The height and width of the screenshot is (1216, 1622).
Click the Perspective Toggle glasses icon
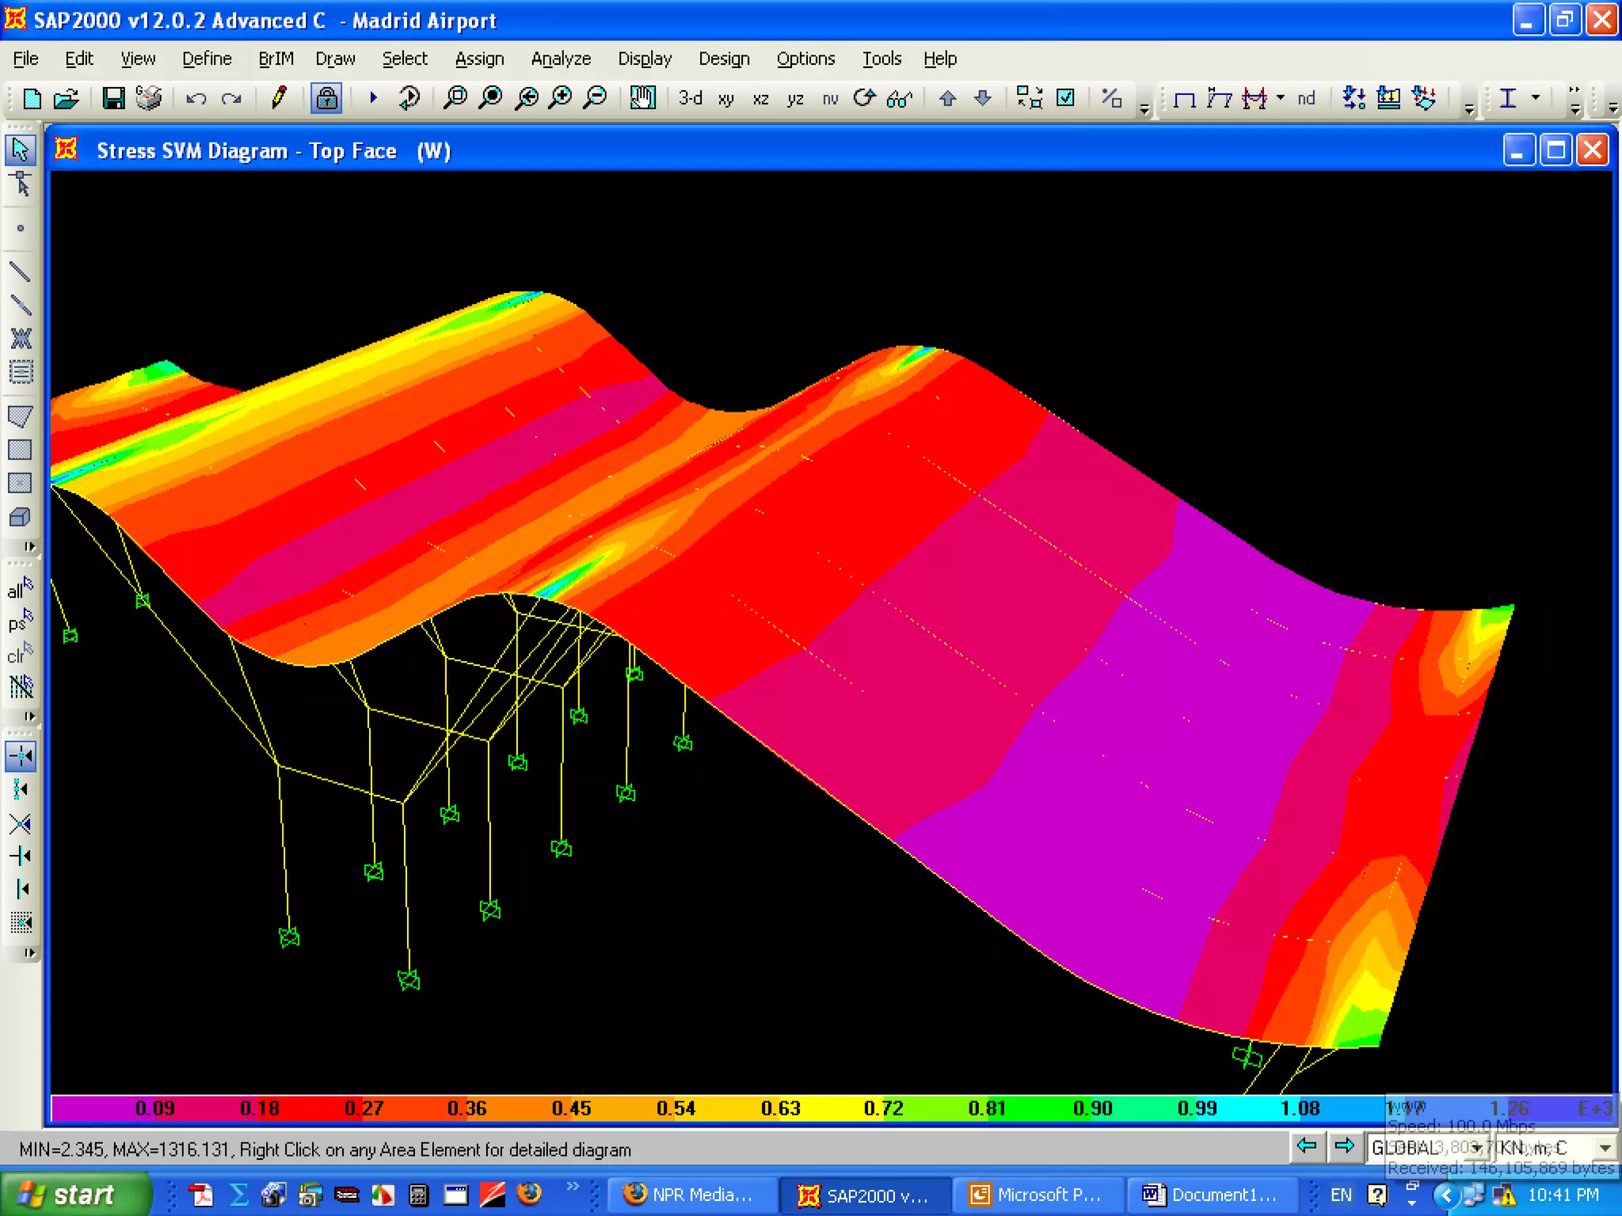tap(900, 98)
